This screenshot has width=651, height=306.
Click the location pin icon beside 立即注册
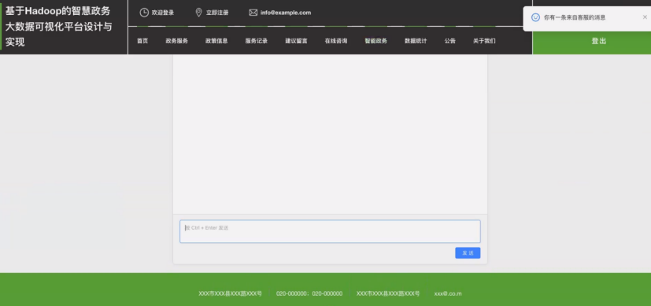pos(198,13)
